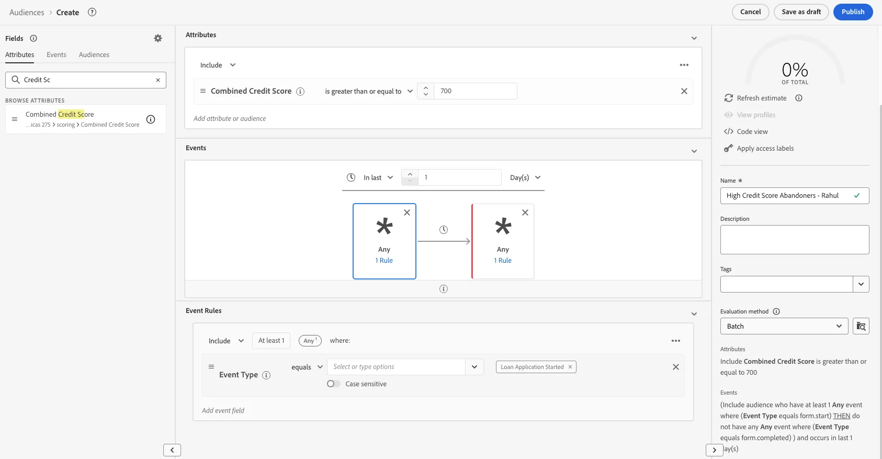Select the Attributes fields tab
882x459 pixels.
pyautogui.click(x=20, y=54)
